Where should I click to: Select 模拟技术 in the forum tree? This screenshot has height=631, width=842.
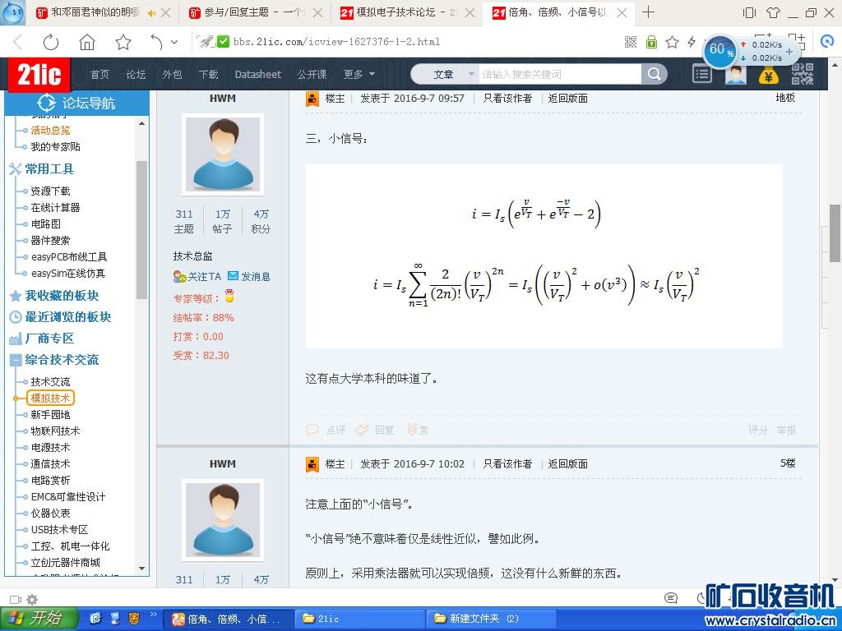[50, 398]
